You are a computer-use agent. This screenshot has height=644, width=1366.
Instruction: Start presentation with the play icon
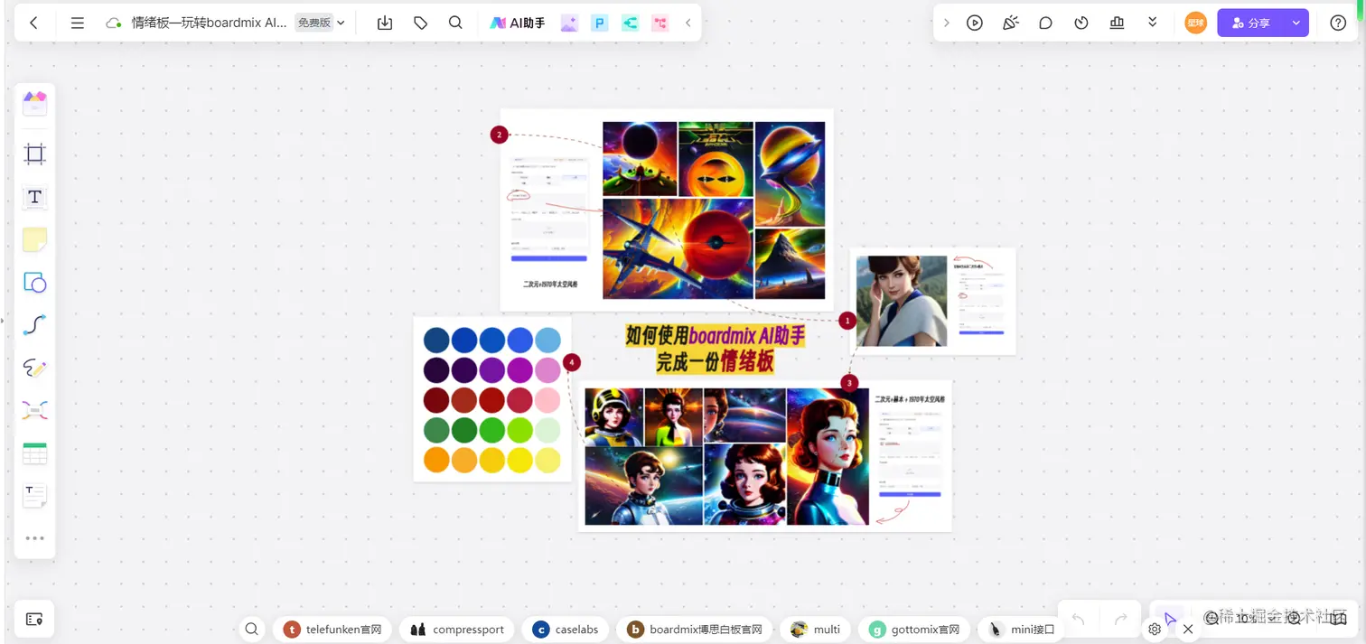click(x=975, y=23)
